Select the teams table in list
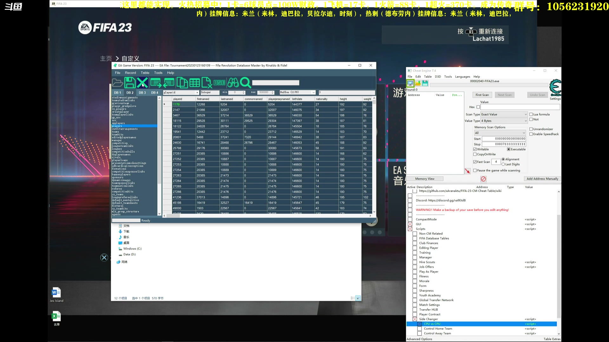The image size is (609, 342). pyautogui.click(x=115, y=132)
